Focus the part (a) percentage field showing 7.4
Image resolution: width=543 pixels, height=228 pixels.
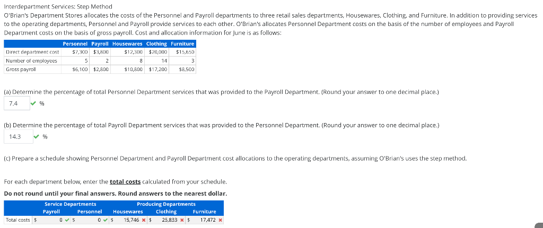pyautogui.click(x=17, y=103)
